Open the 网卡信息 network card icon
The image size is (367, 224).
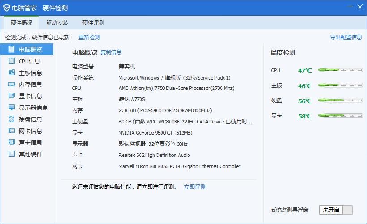coord(12,131)
